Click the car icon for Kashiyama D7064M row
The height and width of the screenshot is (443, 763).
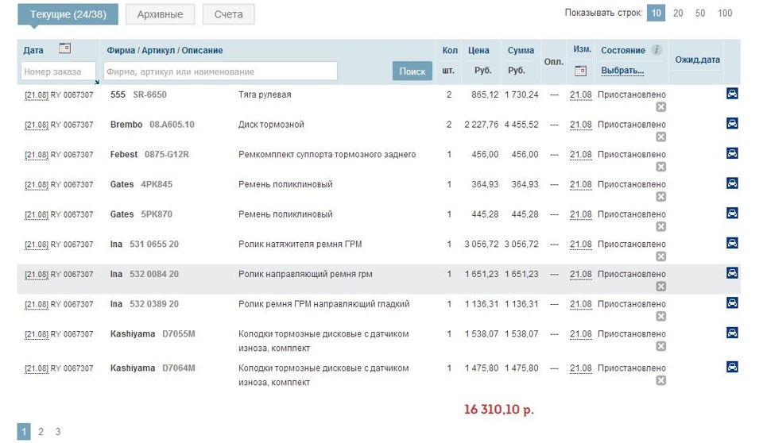click(x=732, y=367)
